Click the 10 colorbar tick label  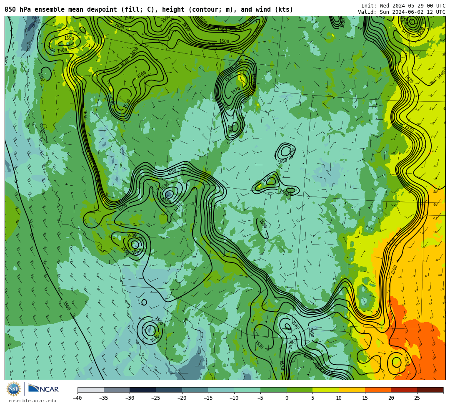339,398
